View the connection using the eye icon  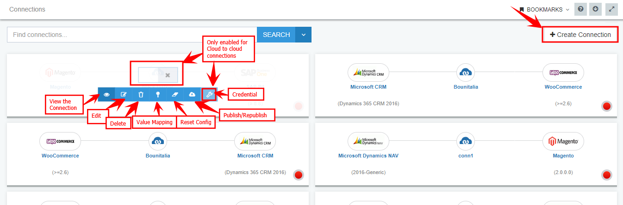(x=106, y=94)
